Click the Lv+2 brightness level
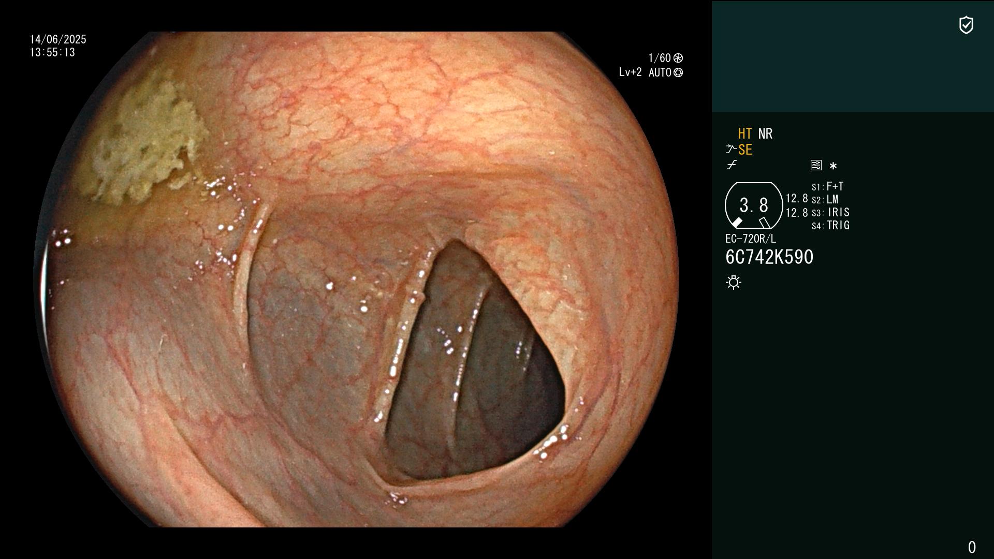Screen dimensions: 994x559 [630, 72]
